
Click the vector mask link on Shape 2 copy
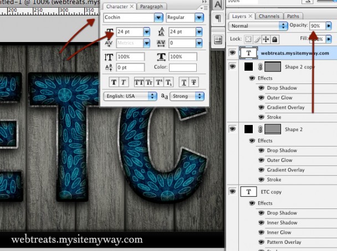tap(260, 67)
